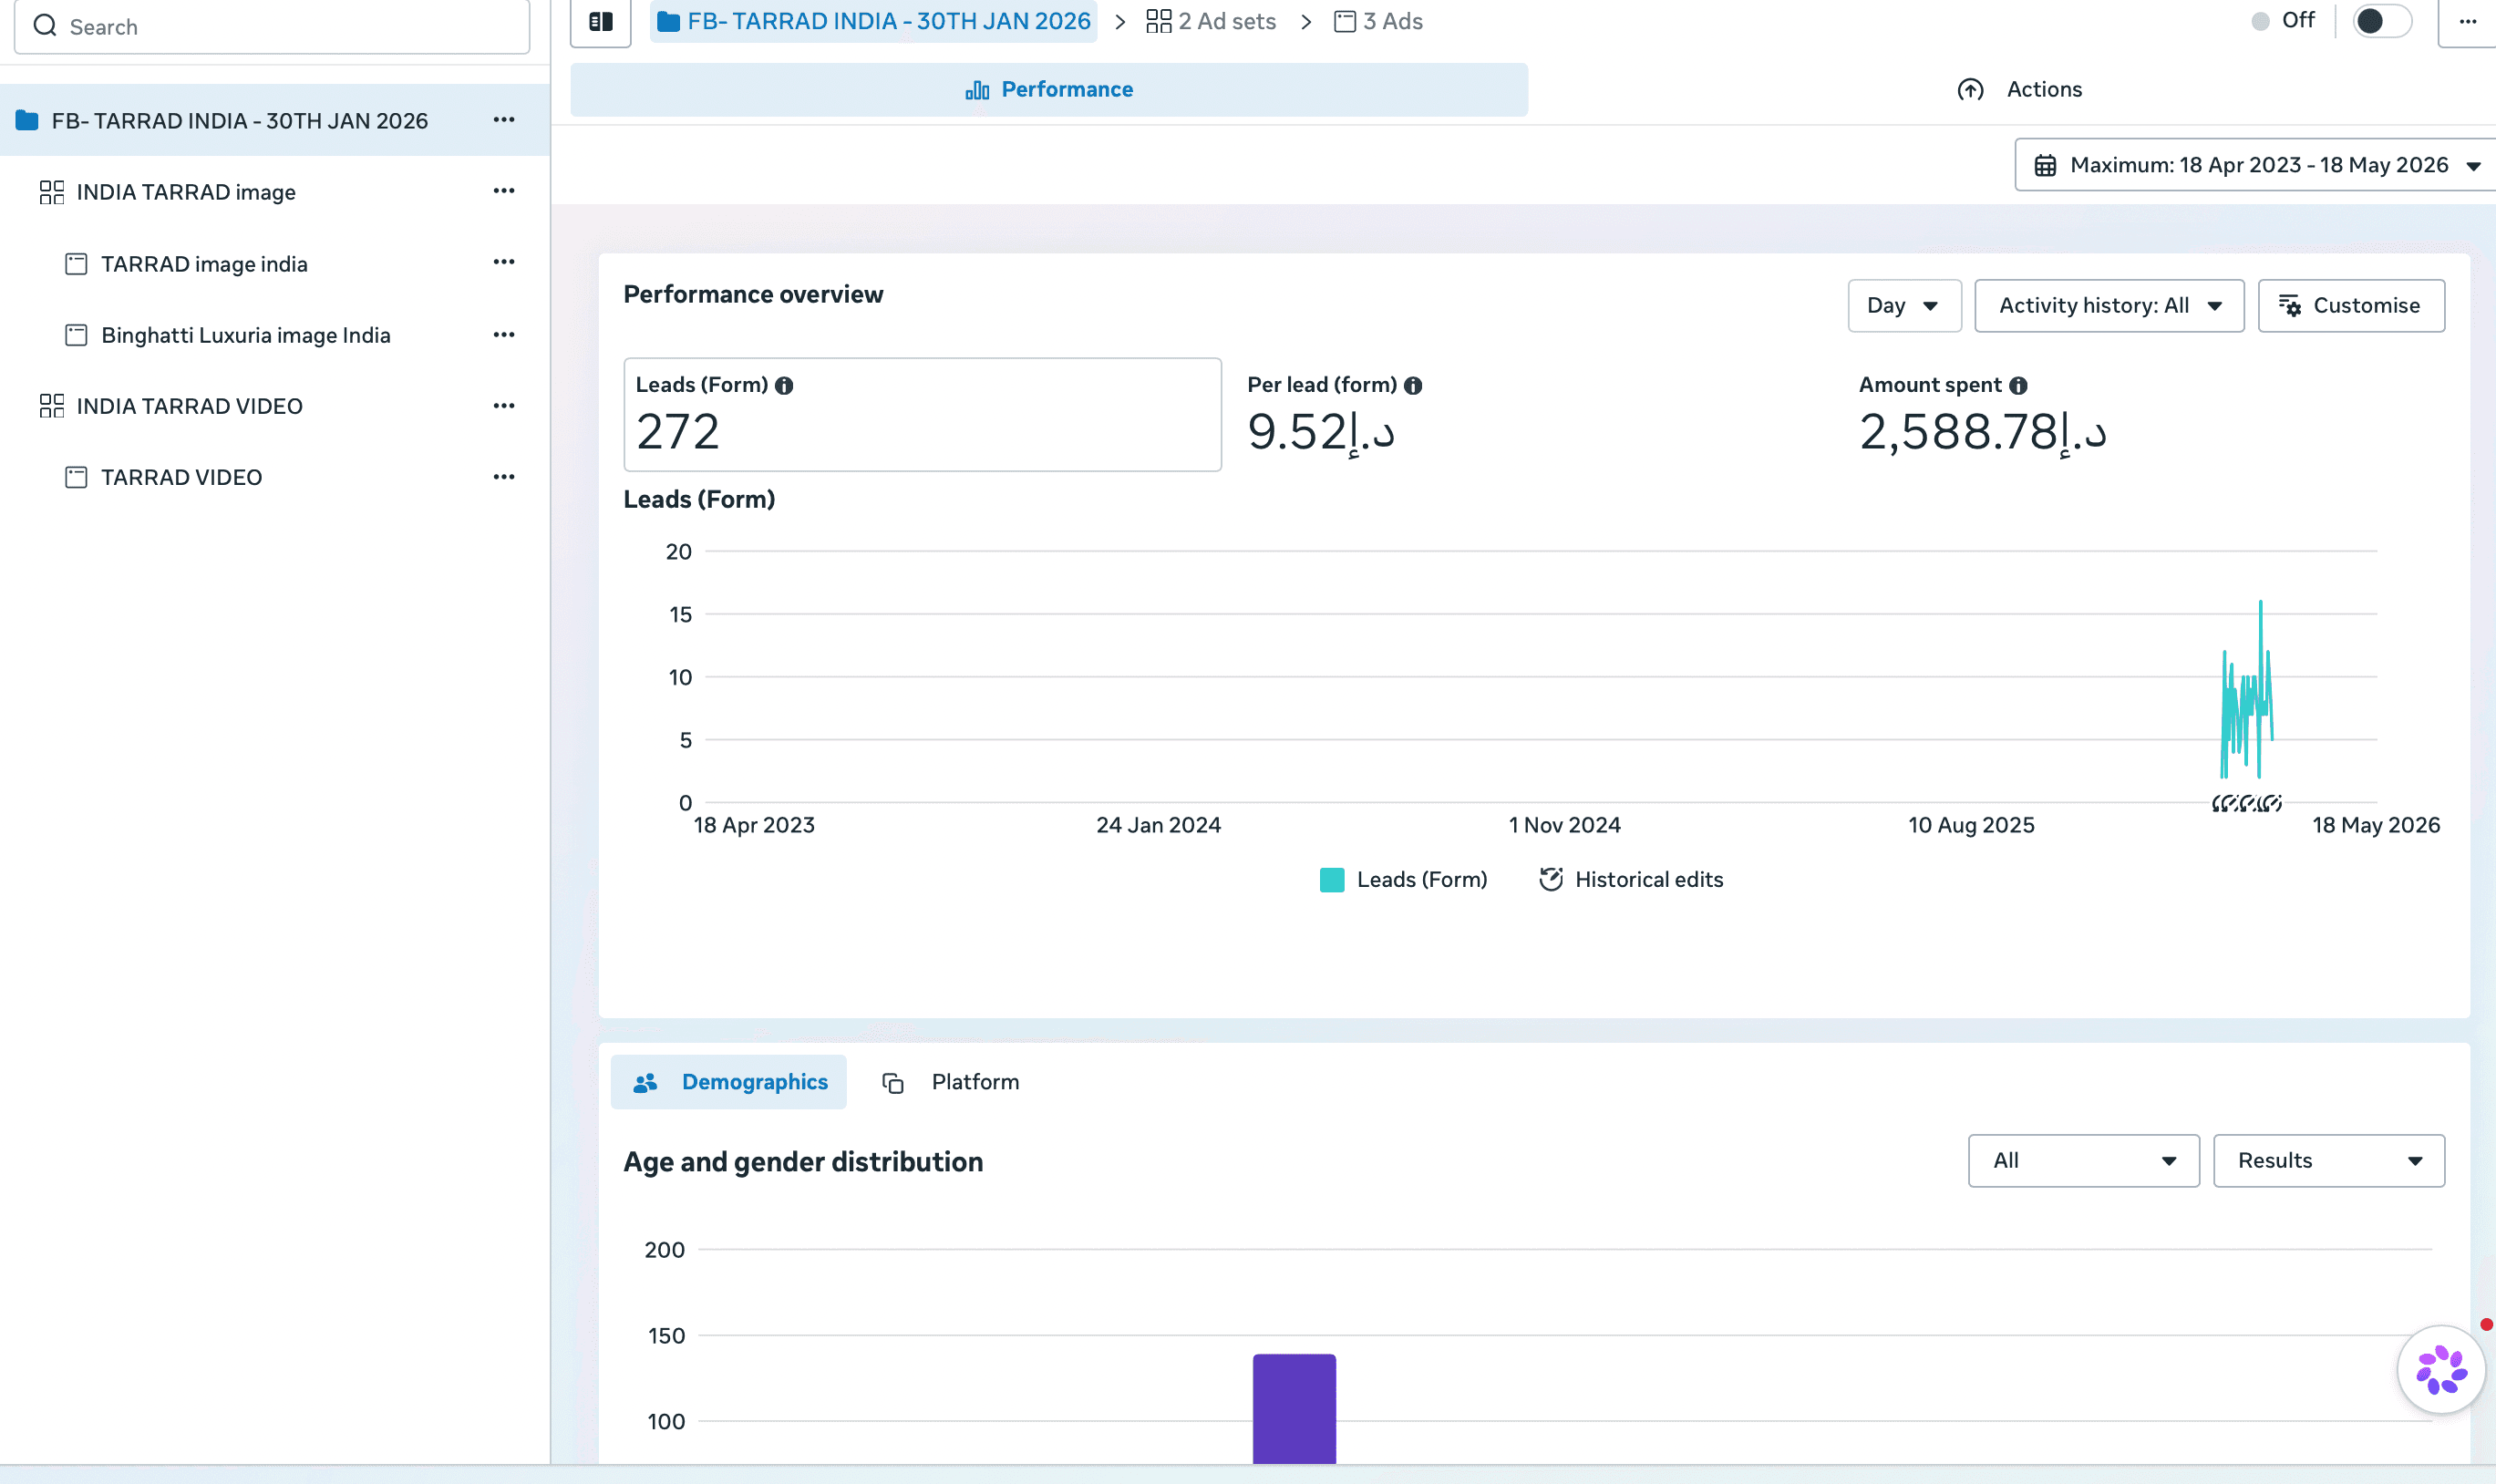
Task: Open more options for INDIA TARRAD VIDEO
Action: click(504, 406)
